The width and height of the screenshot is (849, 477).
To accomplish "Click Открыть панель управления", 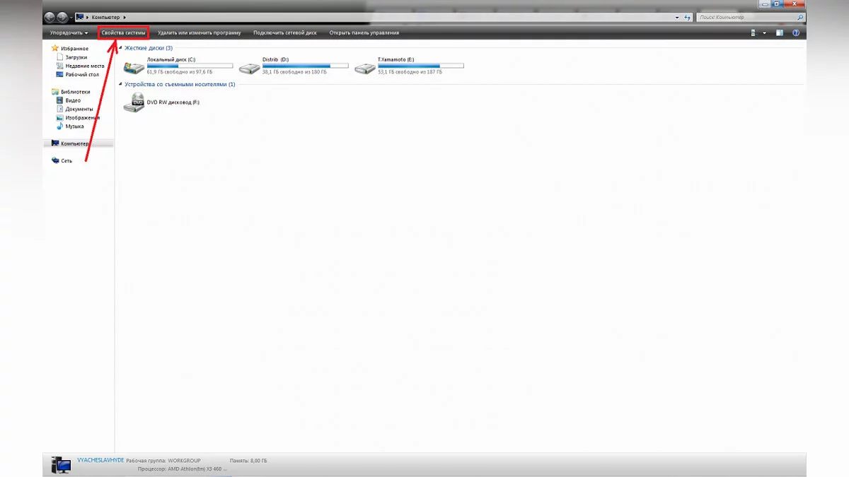I will pos(364,33).
